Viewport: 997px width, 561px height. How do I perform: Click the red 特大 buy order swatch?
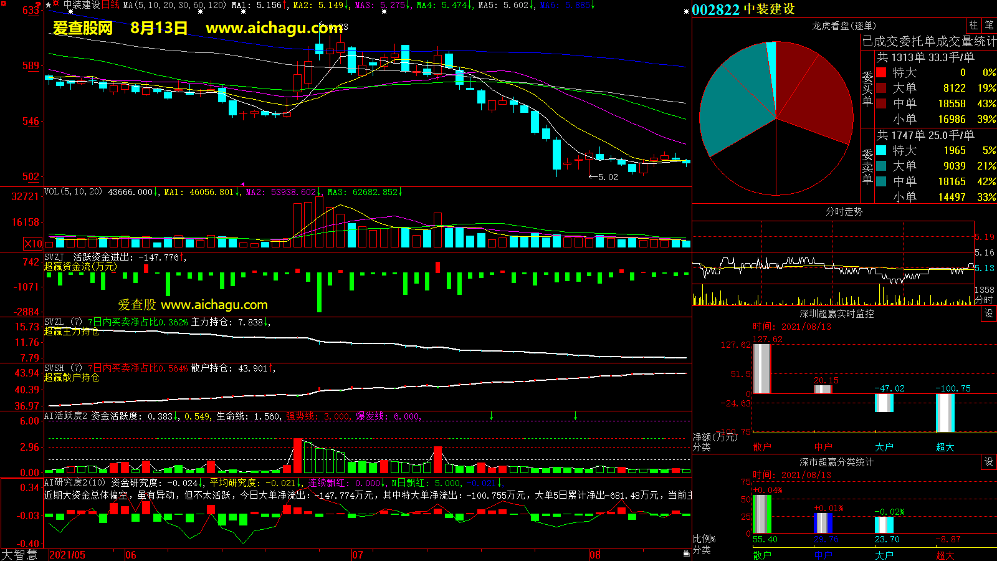[881, 72]
